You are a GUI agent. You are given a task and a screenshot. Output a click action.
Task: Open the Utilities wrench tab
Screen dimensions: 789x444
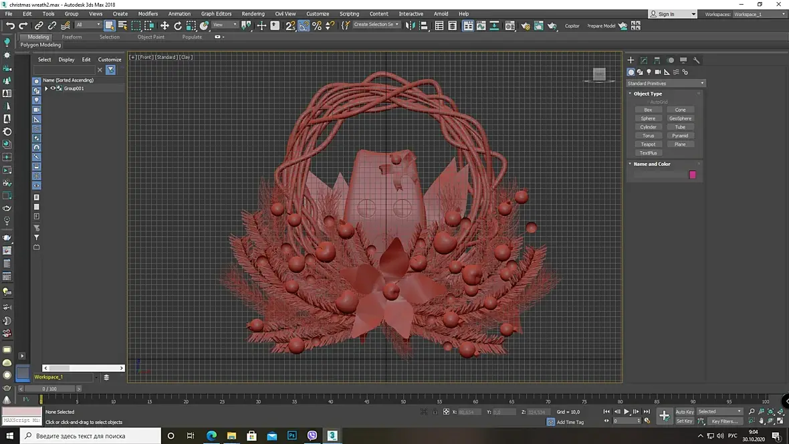[696, 60]
